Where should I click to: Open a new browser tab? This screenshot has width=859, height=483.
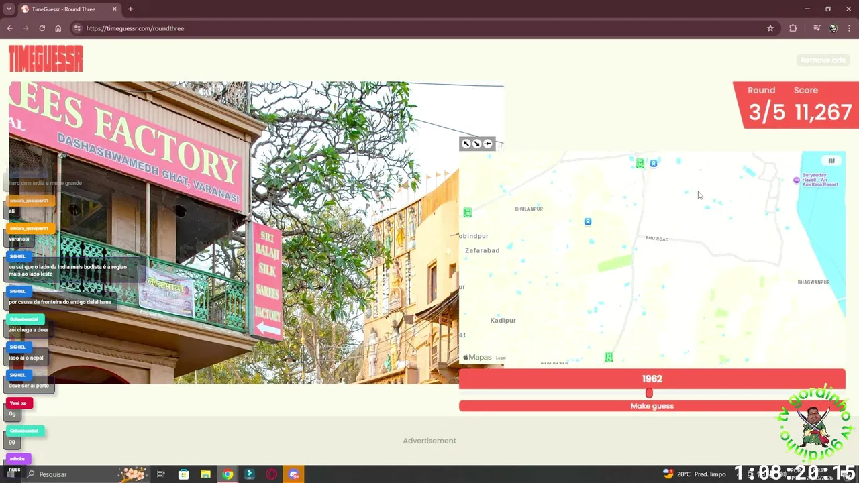131,9
